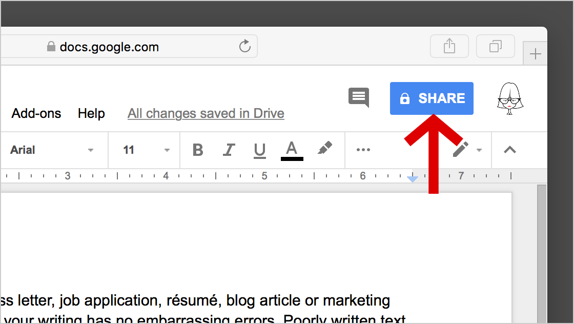The image size is (574, 324).
Task: Click the Safari share sheet icon
Action: pos(449,47)
